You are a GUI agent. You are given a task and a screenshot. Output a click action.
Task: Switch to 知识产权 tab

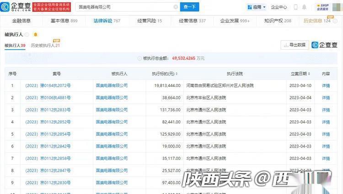(278, 21)
